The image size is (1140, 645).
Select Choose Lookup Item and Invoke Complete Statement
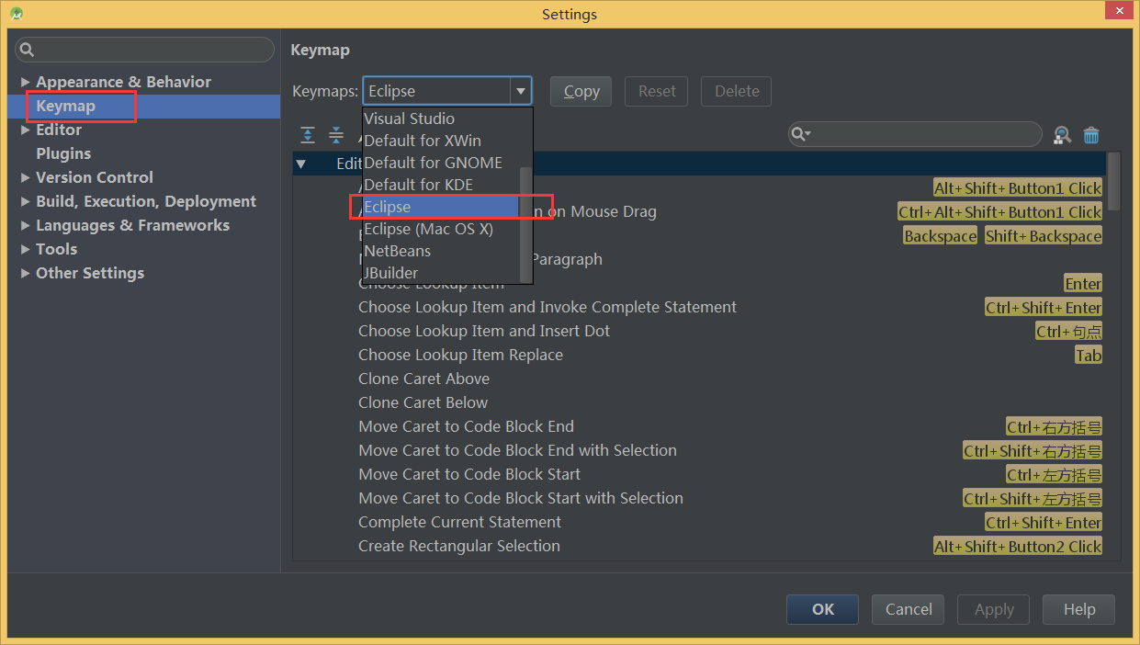pyautogui.click(x=699, y=307)
